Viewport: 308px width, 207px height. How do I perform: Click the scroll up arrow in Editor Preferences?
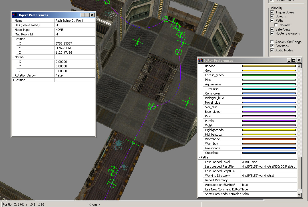299,66
